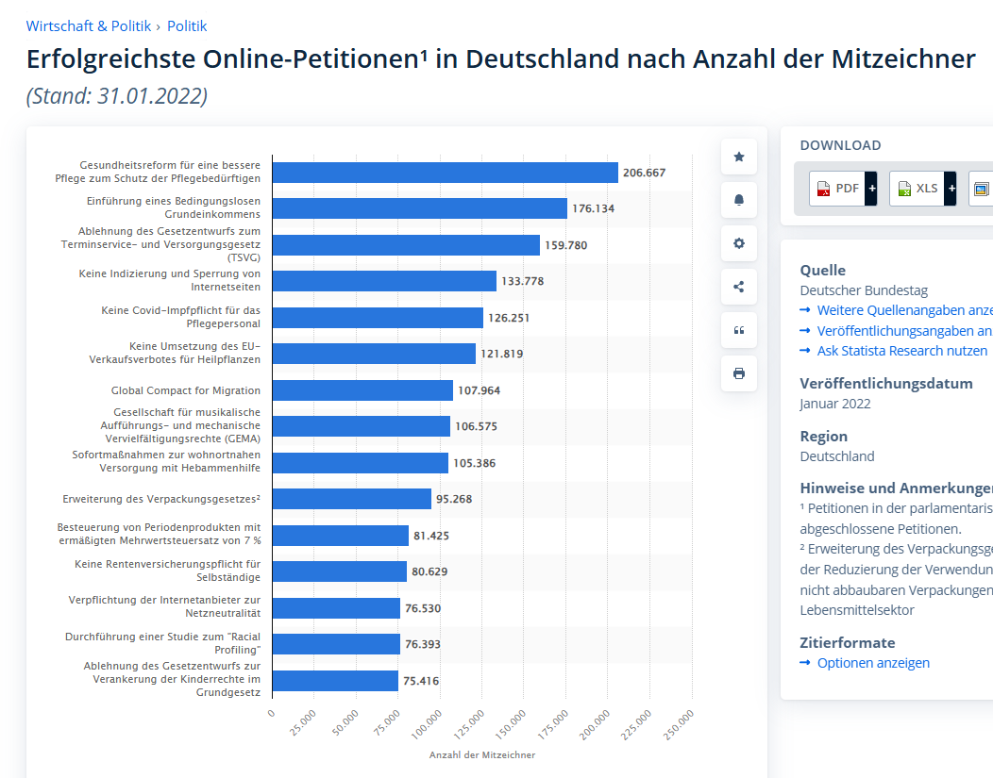Open chart settings gear icon
Viewport: 993px width, 778px height.
coord(738,243)
